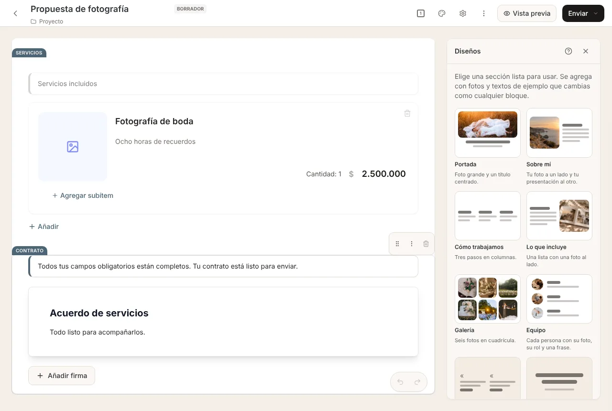Click Añadir firma button
This screenshot has height=411, width=612.
[x=62, y=376]
